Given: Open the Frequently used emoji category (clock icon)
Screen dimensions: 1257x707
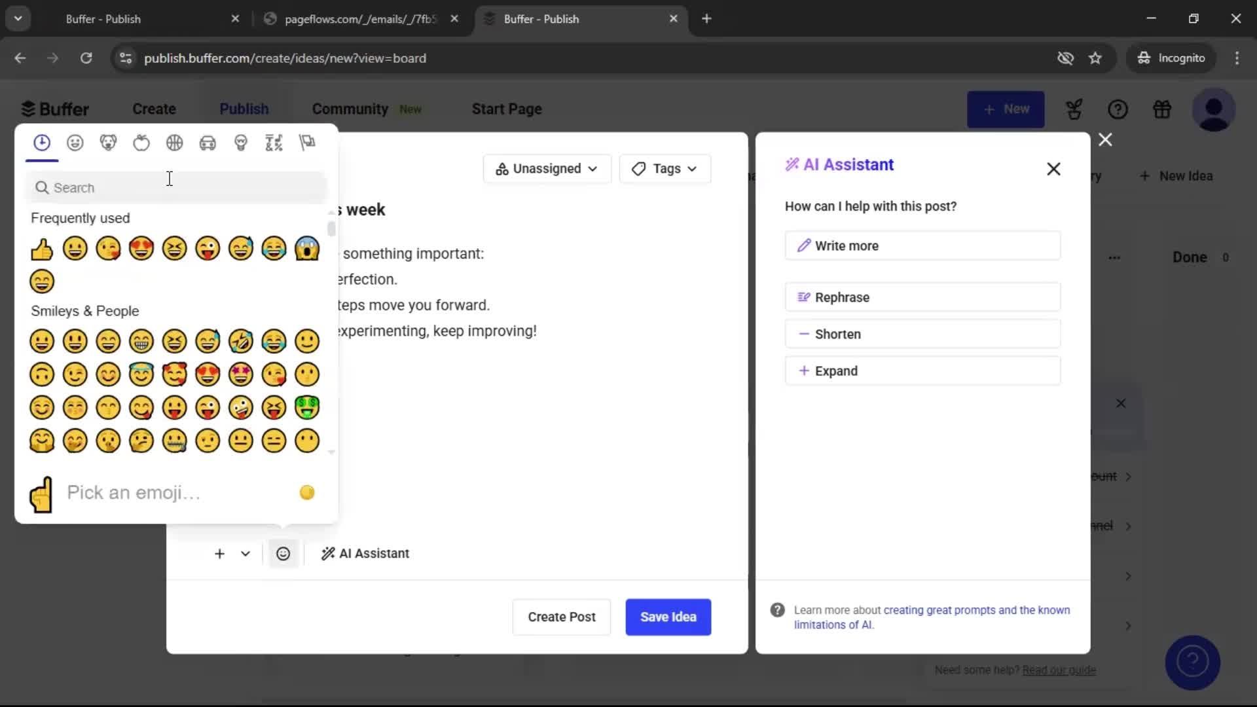Looking at the screenshot, I should [42, 143].
